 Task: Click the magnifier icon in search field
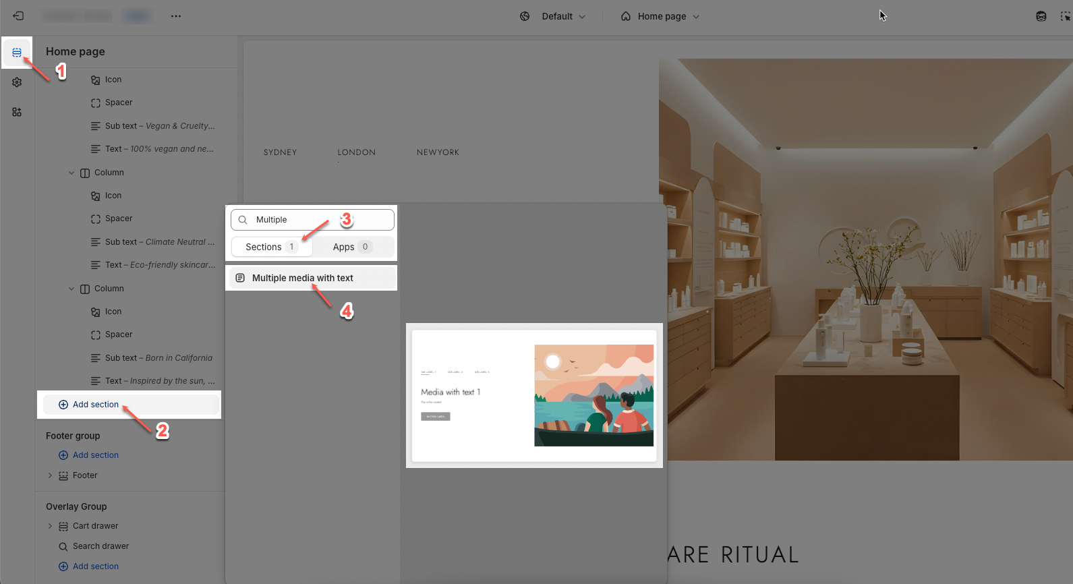243,220
